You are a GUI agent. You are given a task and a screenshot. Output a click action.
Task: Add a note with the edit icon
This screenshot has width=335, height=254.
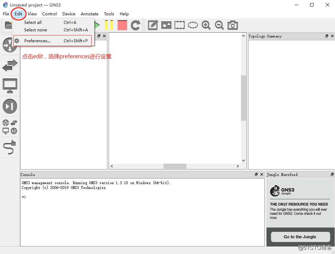click(153, 25)
